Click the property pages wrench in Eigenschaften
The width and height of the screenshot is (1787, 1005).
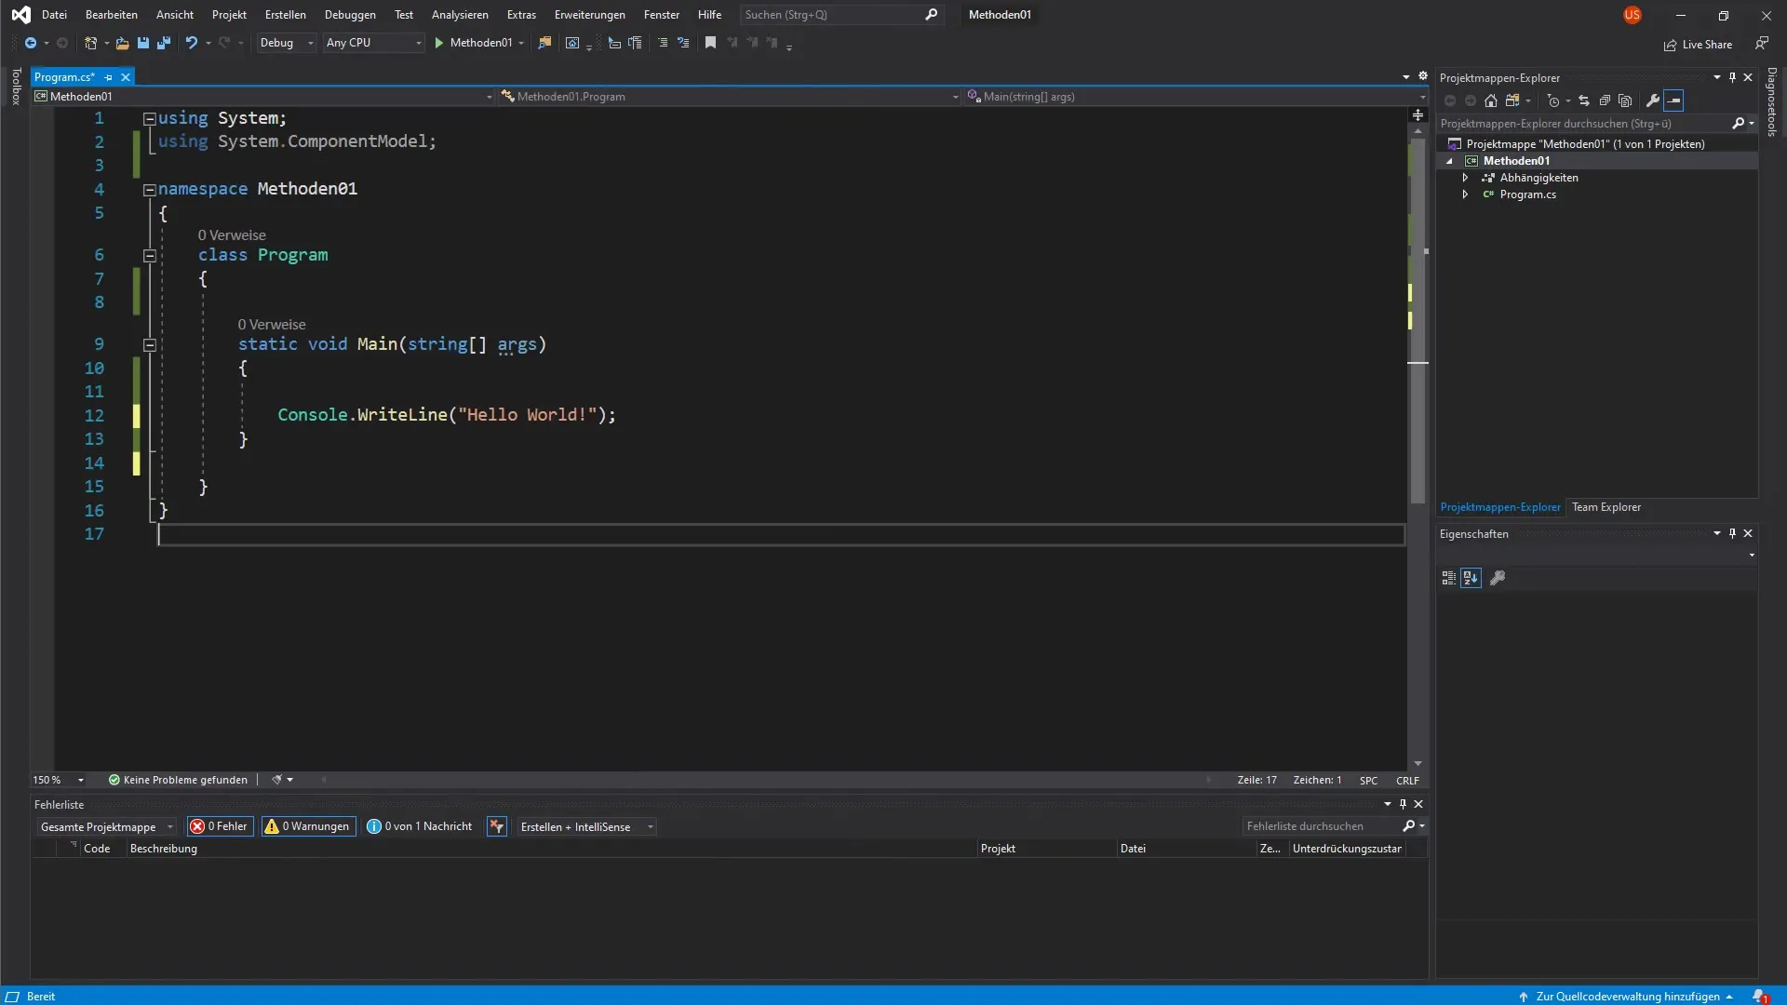pos(1498,578)
